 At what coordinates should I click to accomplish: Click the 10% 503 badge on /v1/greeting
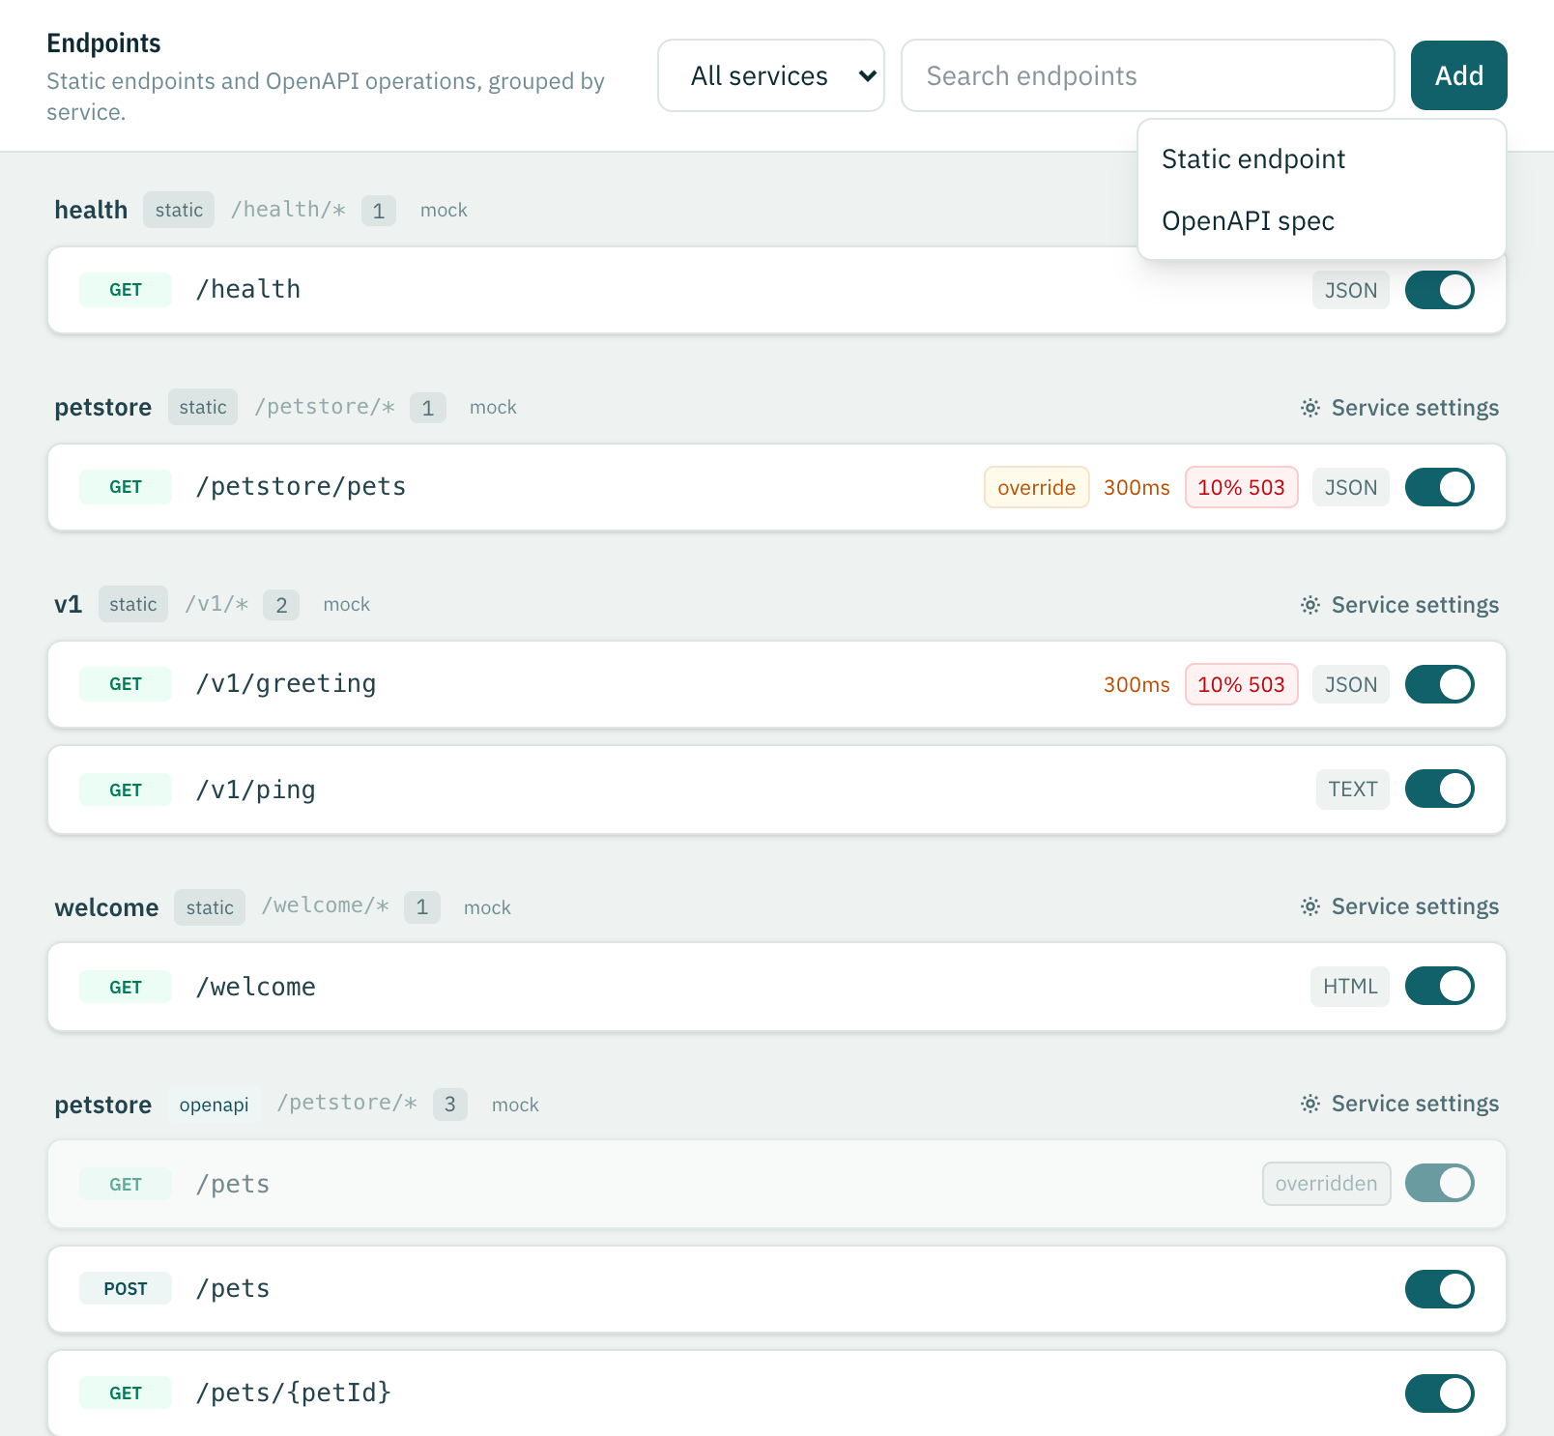tap(1242, 684)
